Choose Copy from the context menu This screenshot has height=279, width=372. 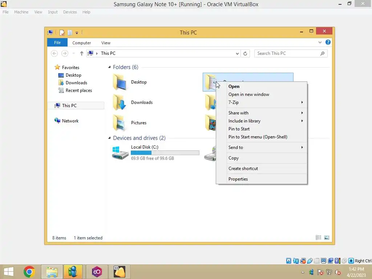coord(262,158)
